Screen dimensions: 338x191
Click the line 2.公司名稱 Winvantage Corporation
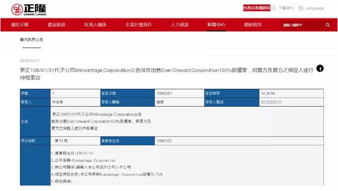[x=83, y=160]
